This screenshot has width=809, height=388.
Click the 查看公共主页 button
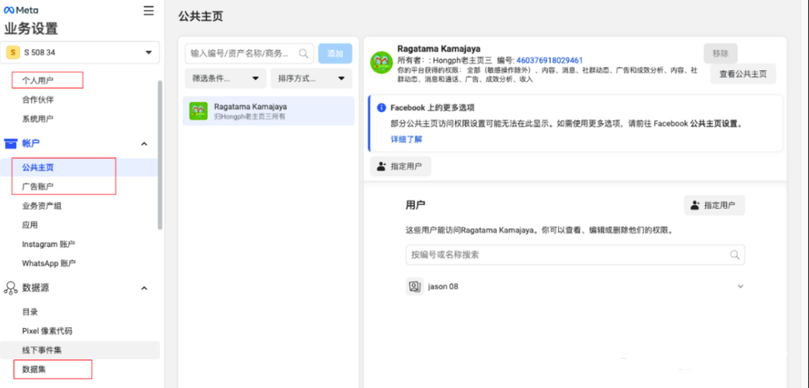click(743, 74)
